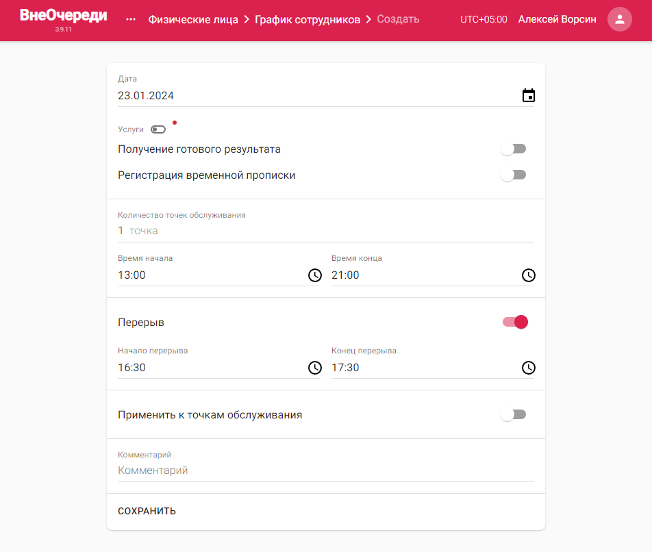Enable Регистрация временной прописки service

514,175
